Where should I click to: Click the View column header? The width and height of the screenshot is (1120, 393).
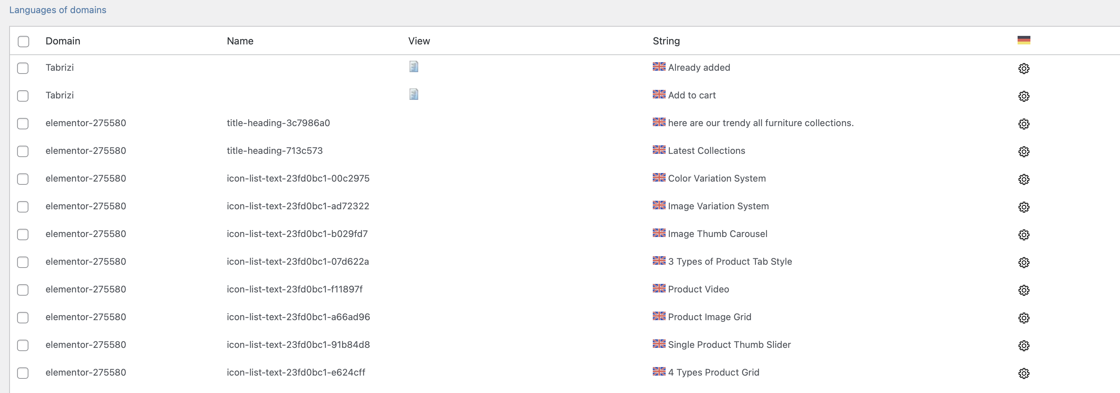419,41
